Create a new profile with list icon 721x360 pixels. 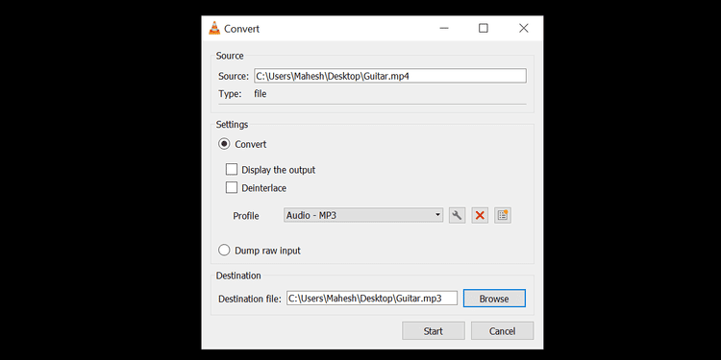pos(503,215)
